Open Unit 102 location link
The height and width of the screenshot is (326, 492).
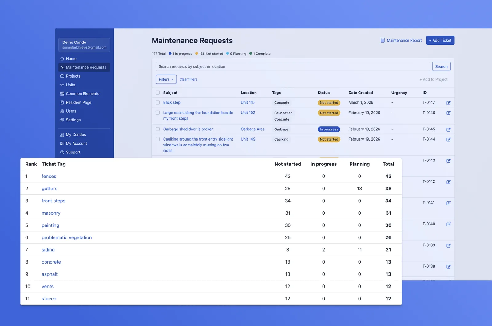(x=248, y=113)
